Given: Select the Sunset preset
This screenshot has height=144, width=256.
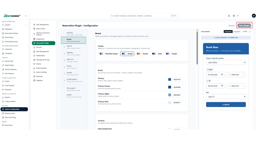Looking at the screenshot, I should pyautogui.click(x=143, y=54).
